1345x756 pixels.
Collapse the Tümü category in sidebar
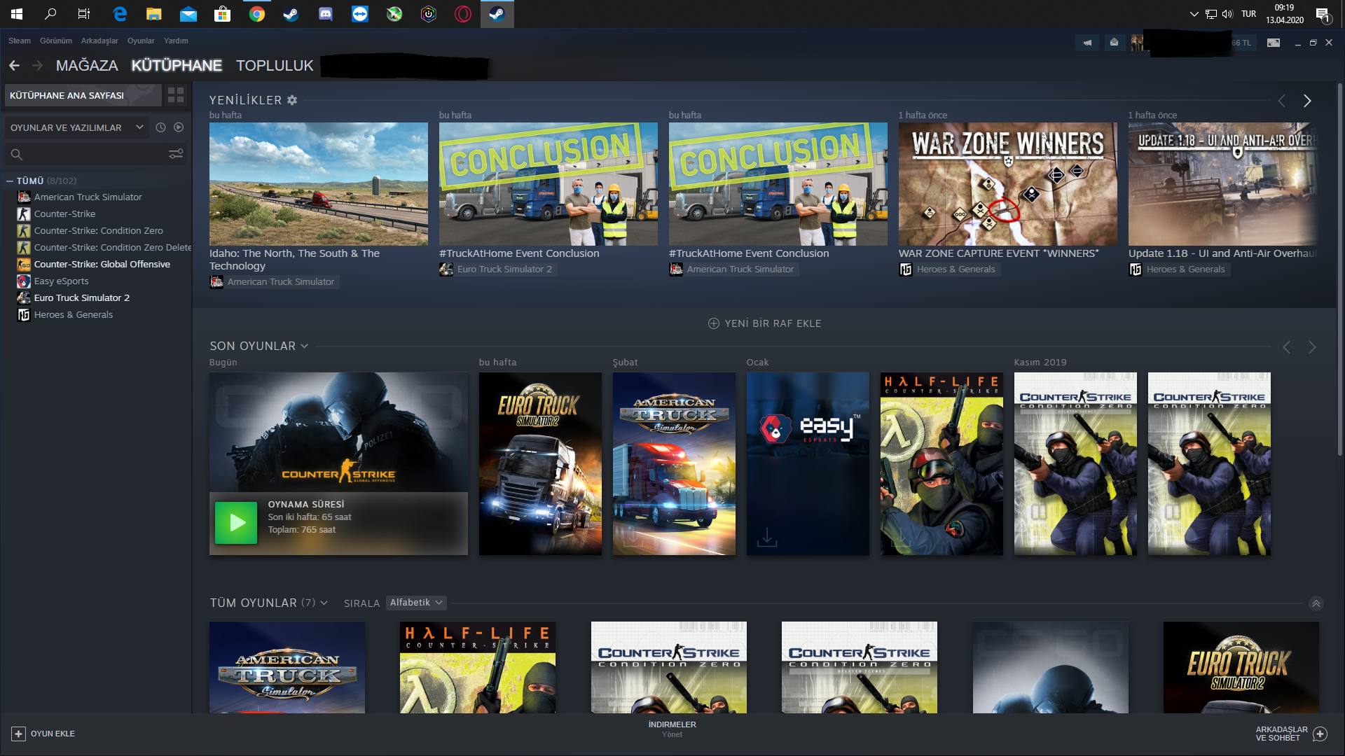pyautogui.click(x=10, y=181)
